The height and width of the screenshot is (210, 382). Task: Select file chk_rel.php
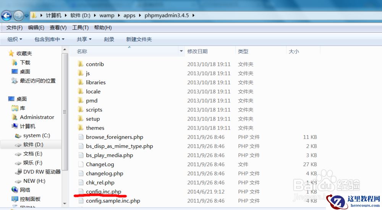tap(100, 183)
